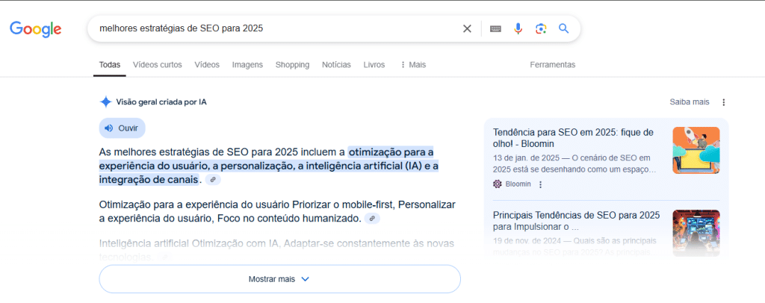Screen dimensions: 765x303
Task: Click the source link chip after 'integração de canais'
Action: click(x=213, y=180)
